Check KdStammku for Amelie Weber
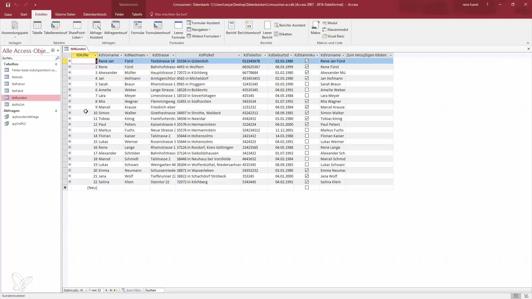The width and height of the screenshot is (532, 299). (307, 90)
